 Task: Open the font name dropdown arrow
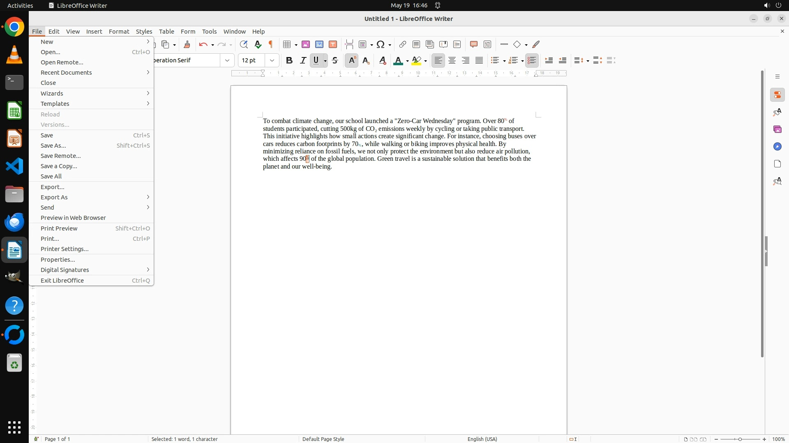click(x=227, y=60)
